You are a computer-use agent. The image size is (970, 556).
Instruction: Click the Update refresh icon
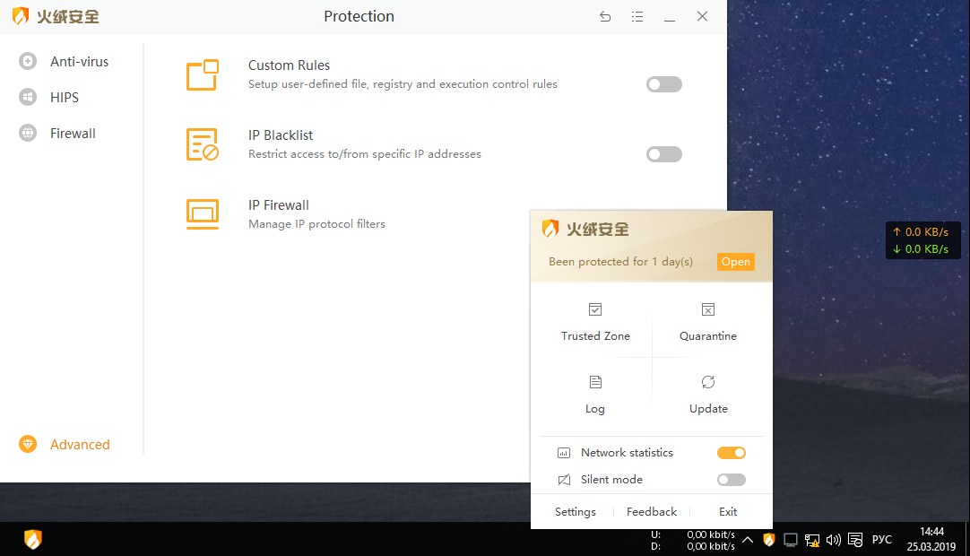click(708, 382)
